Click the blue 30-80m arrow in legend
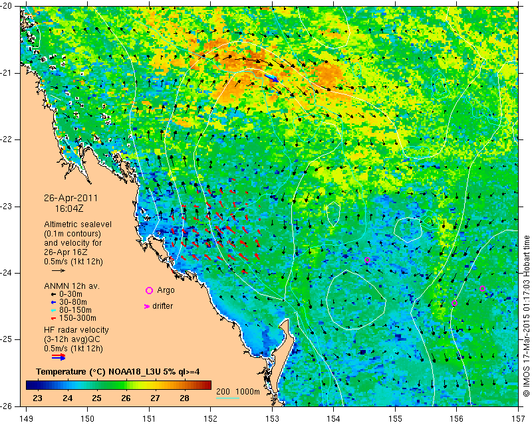 (53, 302)
